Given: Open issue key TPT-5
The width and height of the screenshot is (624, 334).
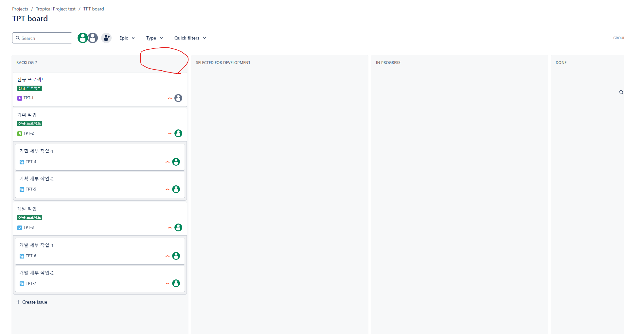Looking at the screenshot, I should pos(31,189).
